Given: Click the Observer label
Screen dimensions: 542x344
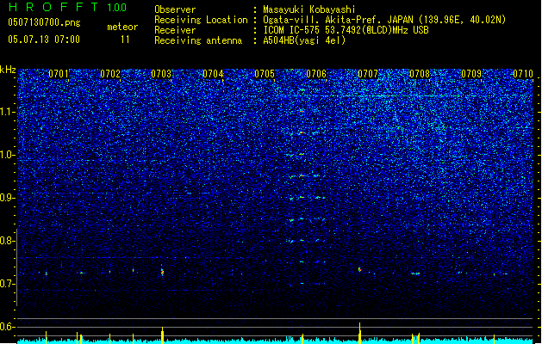Looking at the screenshot, I should click(175, 9).
